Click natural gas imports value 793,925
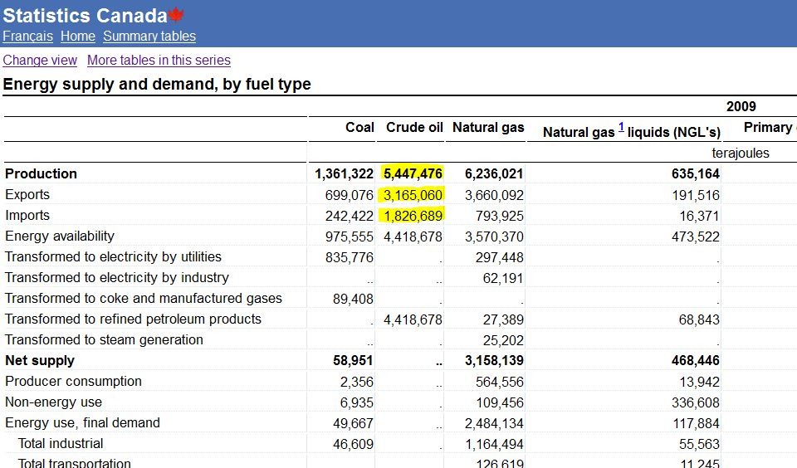 point(500,216)
